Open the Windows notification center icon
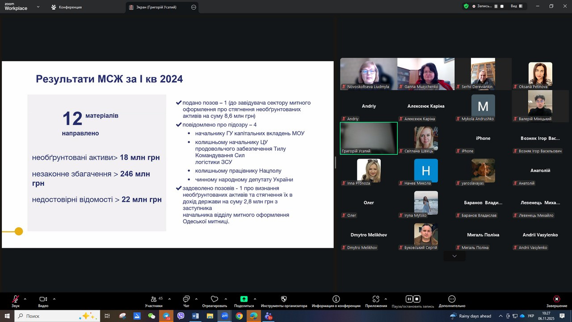Viewport: 572px width, 322px height. 562,316
